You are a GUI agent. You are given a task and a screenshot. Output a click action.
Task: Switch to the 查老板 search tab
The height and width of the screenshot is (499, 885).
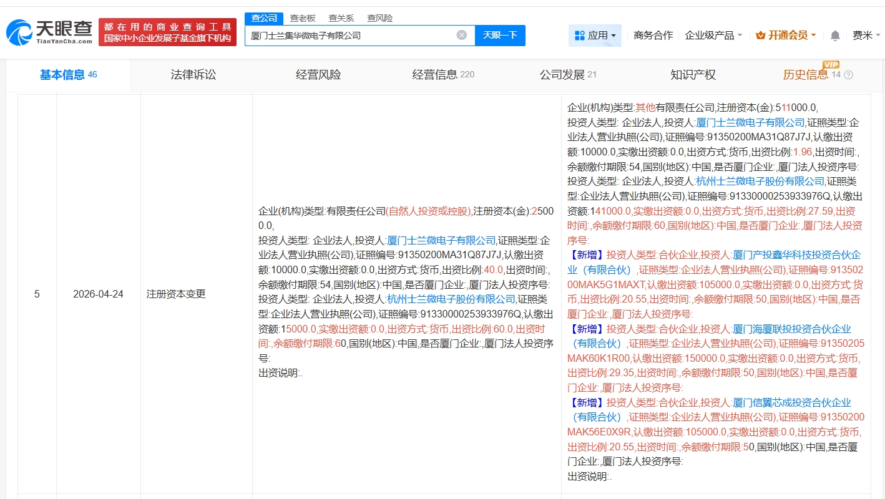coord(303,18)
